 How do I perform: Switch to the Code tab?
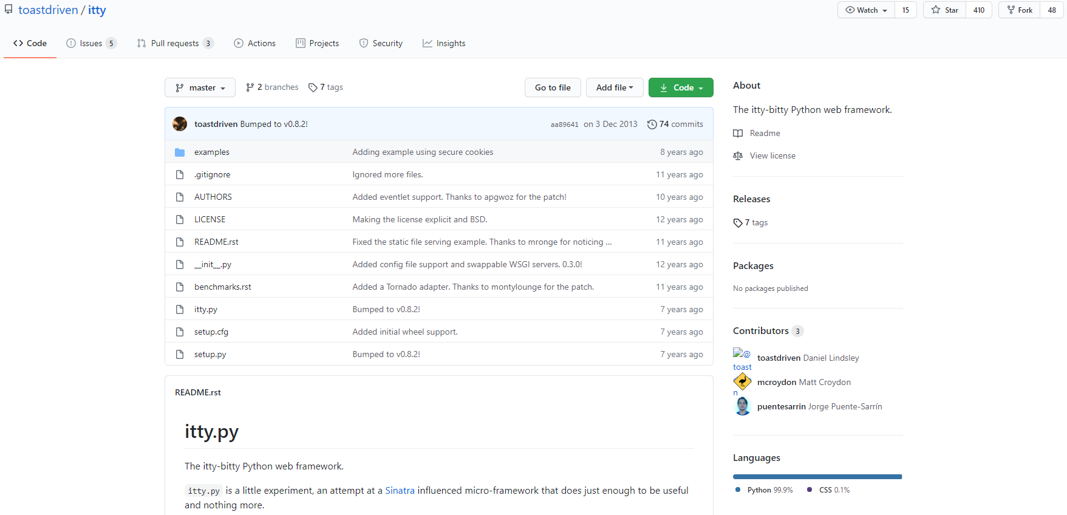(30, 43)
